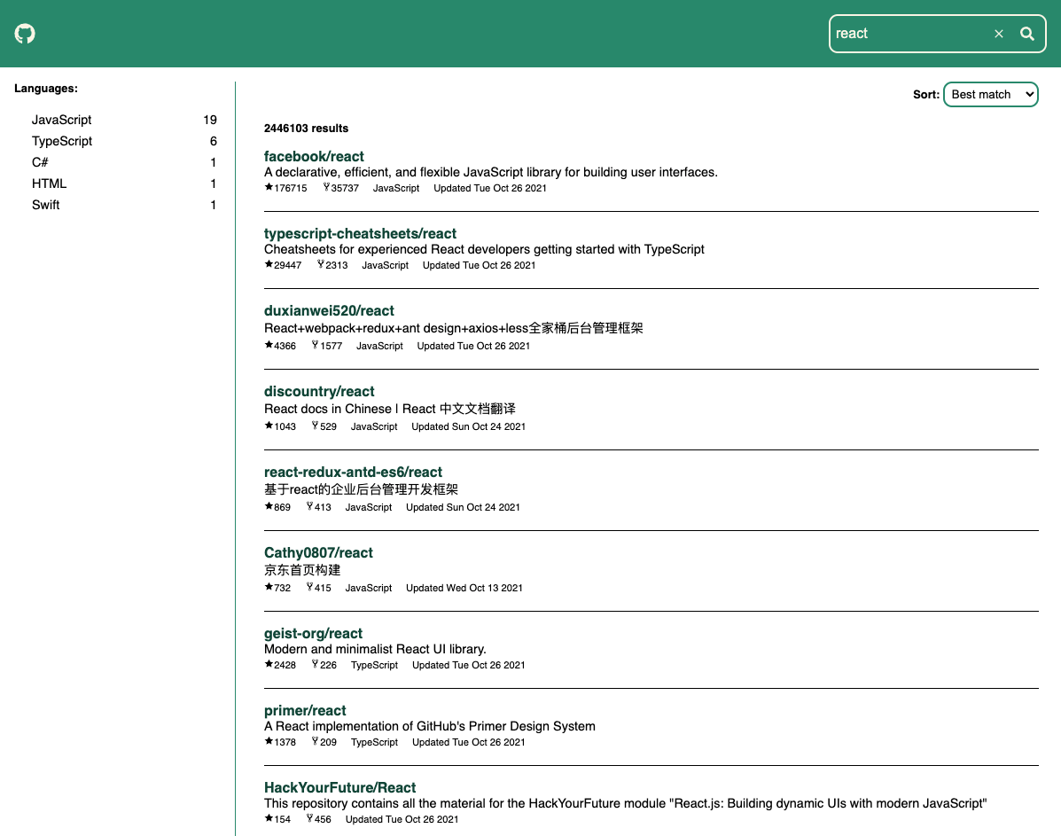Click the fork icon beside 413
Image resolution: width=1061 pixels, height=836 pixels.
click(x=310, y=505)
